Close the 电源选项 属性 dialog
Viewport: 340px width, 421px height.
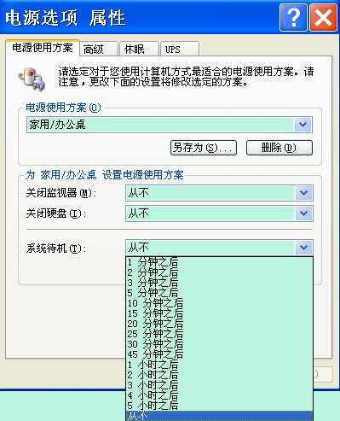[323, 18]
